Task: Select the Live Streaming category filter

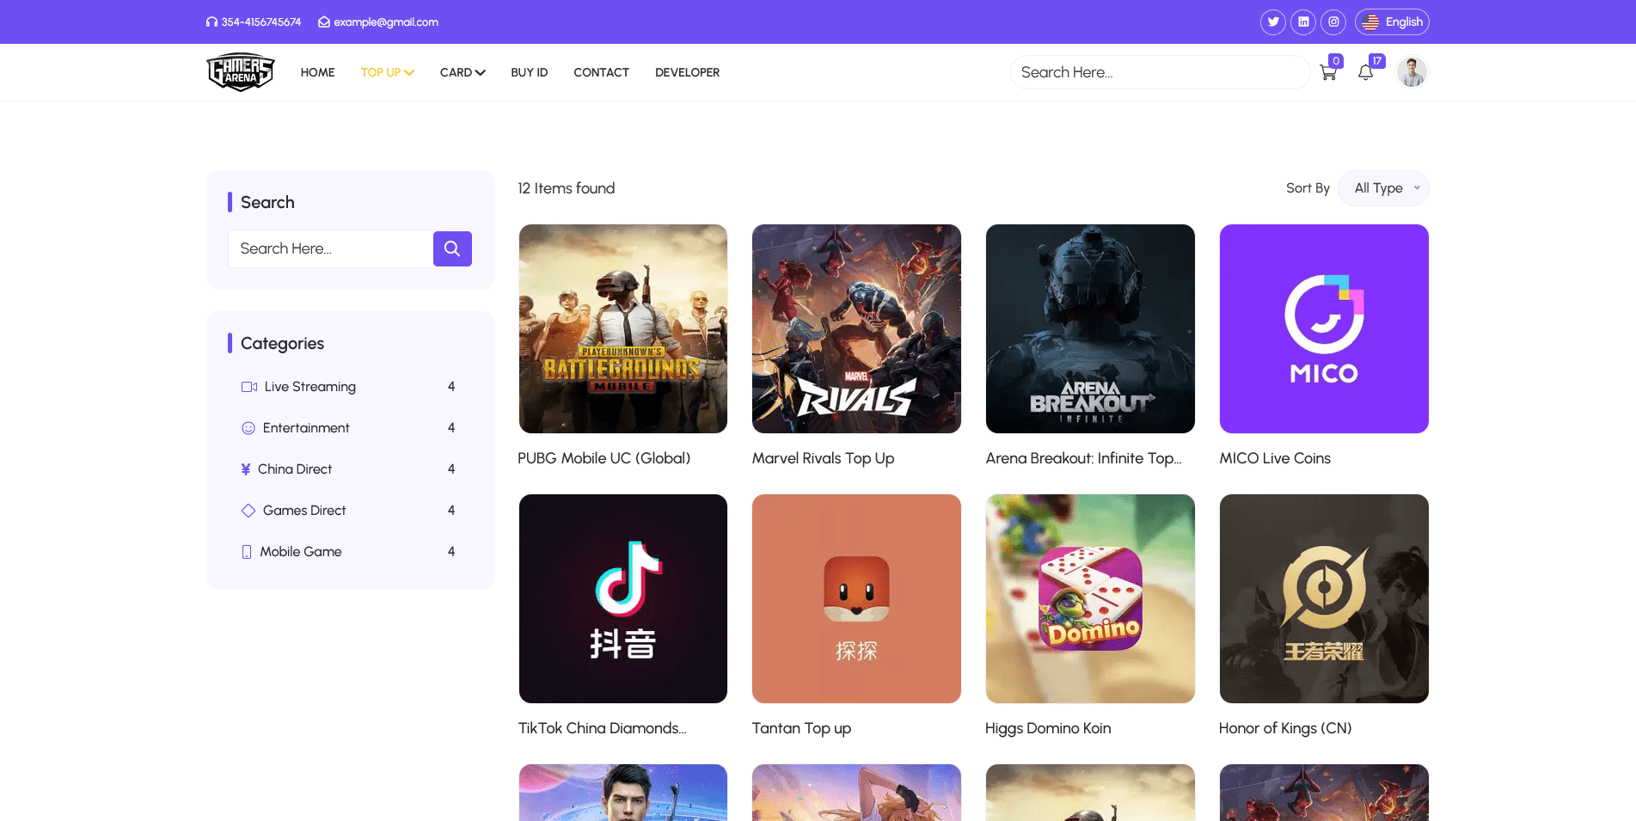Action: click(x=309, y=386)
